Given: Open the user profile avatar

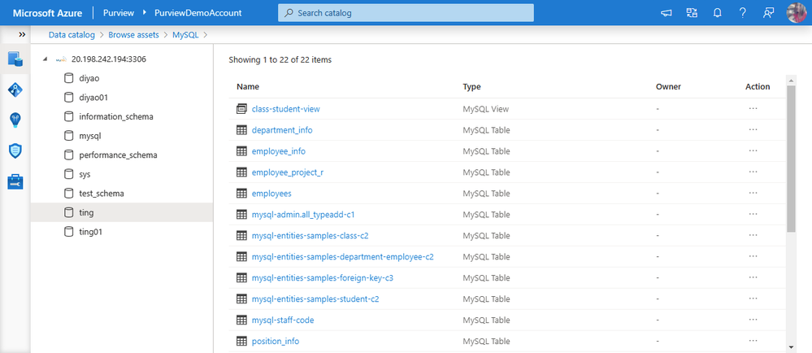Looking at the screenshot, I should tap(797, 13).
